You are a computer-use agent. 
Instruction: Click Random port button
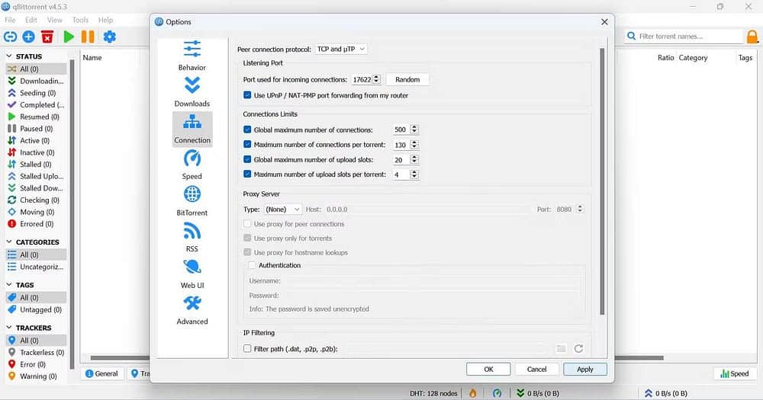tap(407, 79)
